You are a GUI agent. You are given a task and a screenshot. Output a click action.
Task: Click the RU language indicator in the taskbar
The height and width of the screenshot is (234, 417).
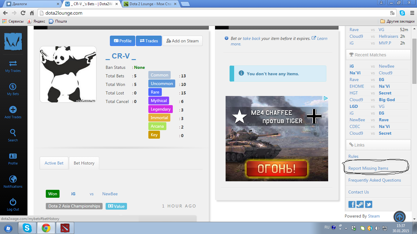tap(327, 227)
